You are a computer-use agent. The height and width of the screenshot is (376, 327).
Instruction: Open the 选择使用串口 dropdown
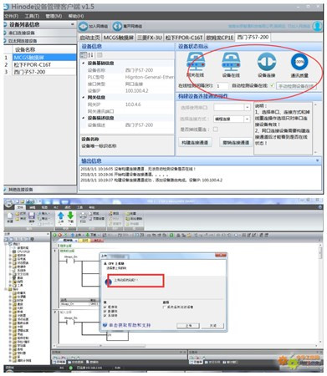(x=247, y=108)
